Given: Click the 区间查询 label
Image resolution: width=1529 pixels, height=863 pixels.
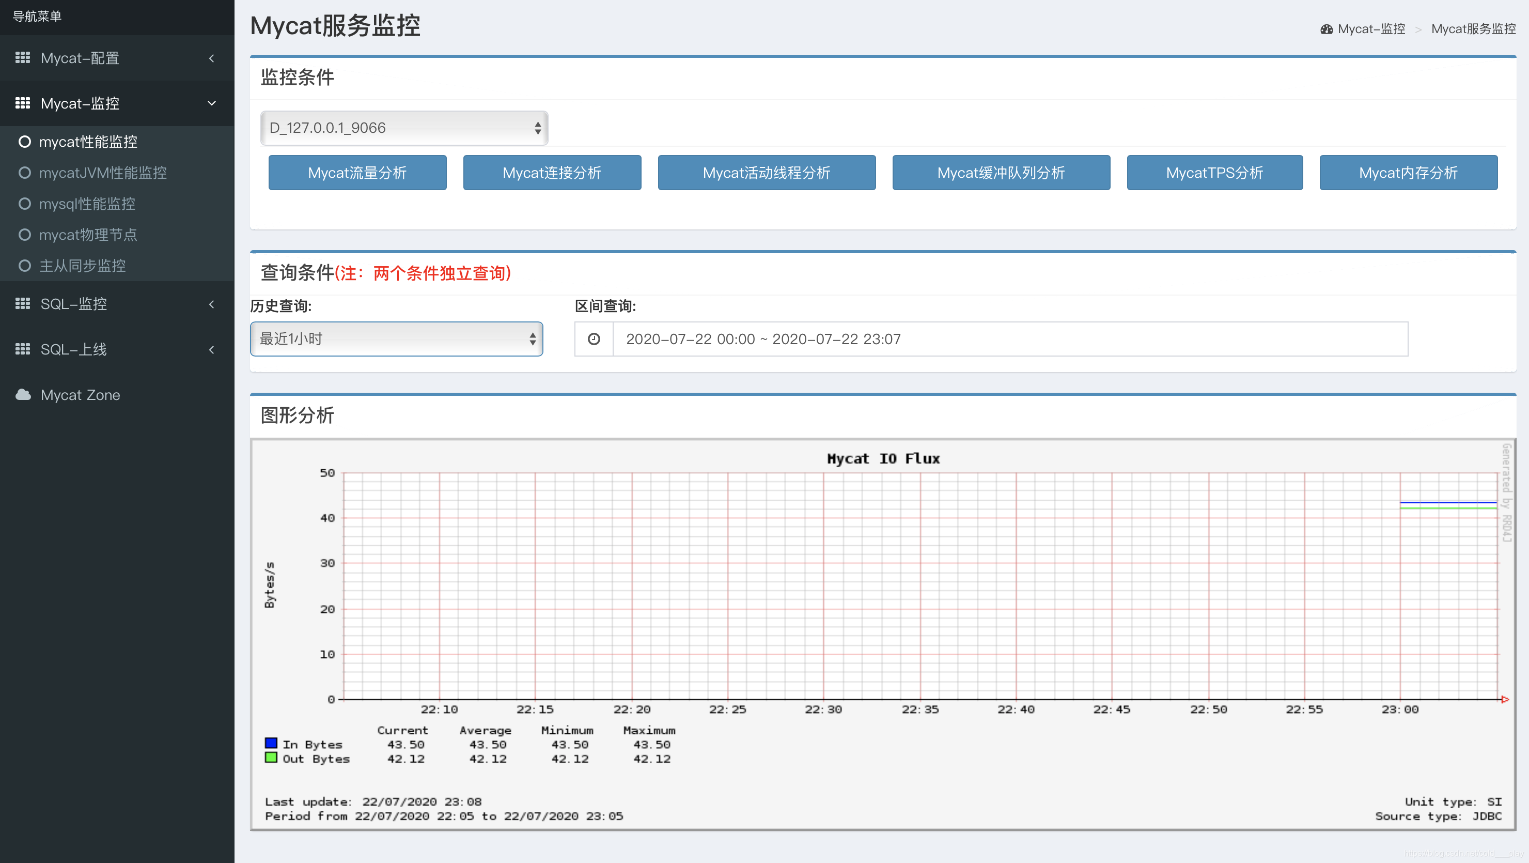Looking at the screenshot, I should pyautogui.click(x=605, y=306).
